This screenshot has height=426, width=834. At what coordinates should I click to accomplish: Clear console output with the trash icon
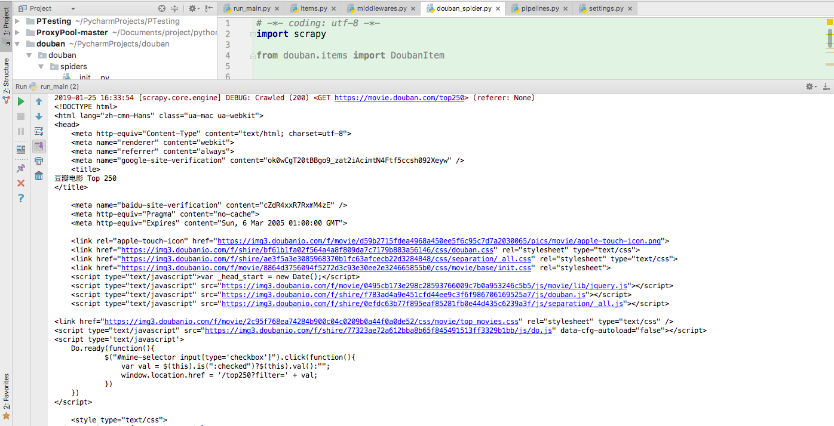tap(39, 176)
